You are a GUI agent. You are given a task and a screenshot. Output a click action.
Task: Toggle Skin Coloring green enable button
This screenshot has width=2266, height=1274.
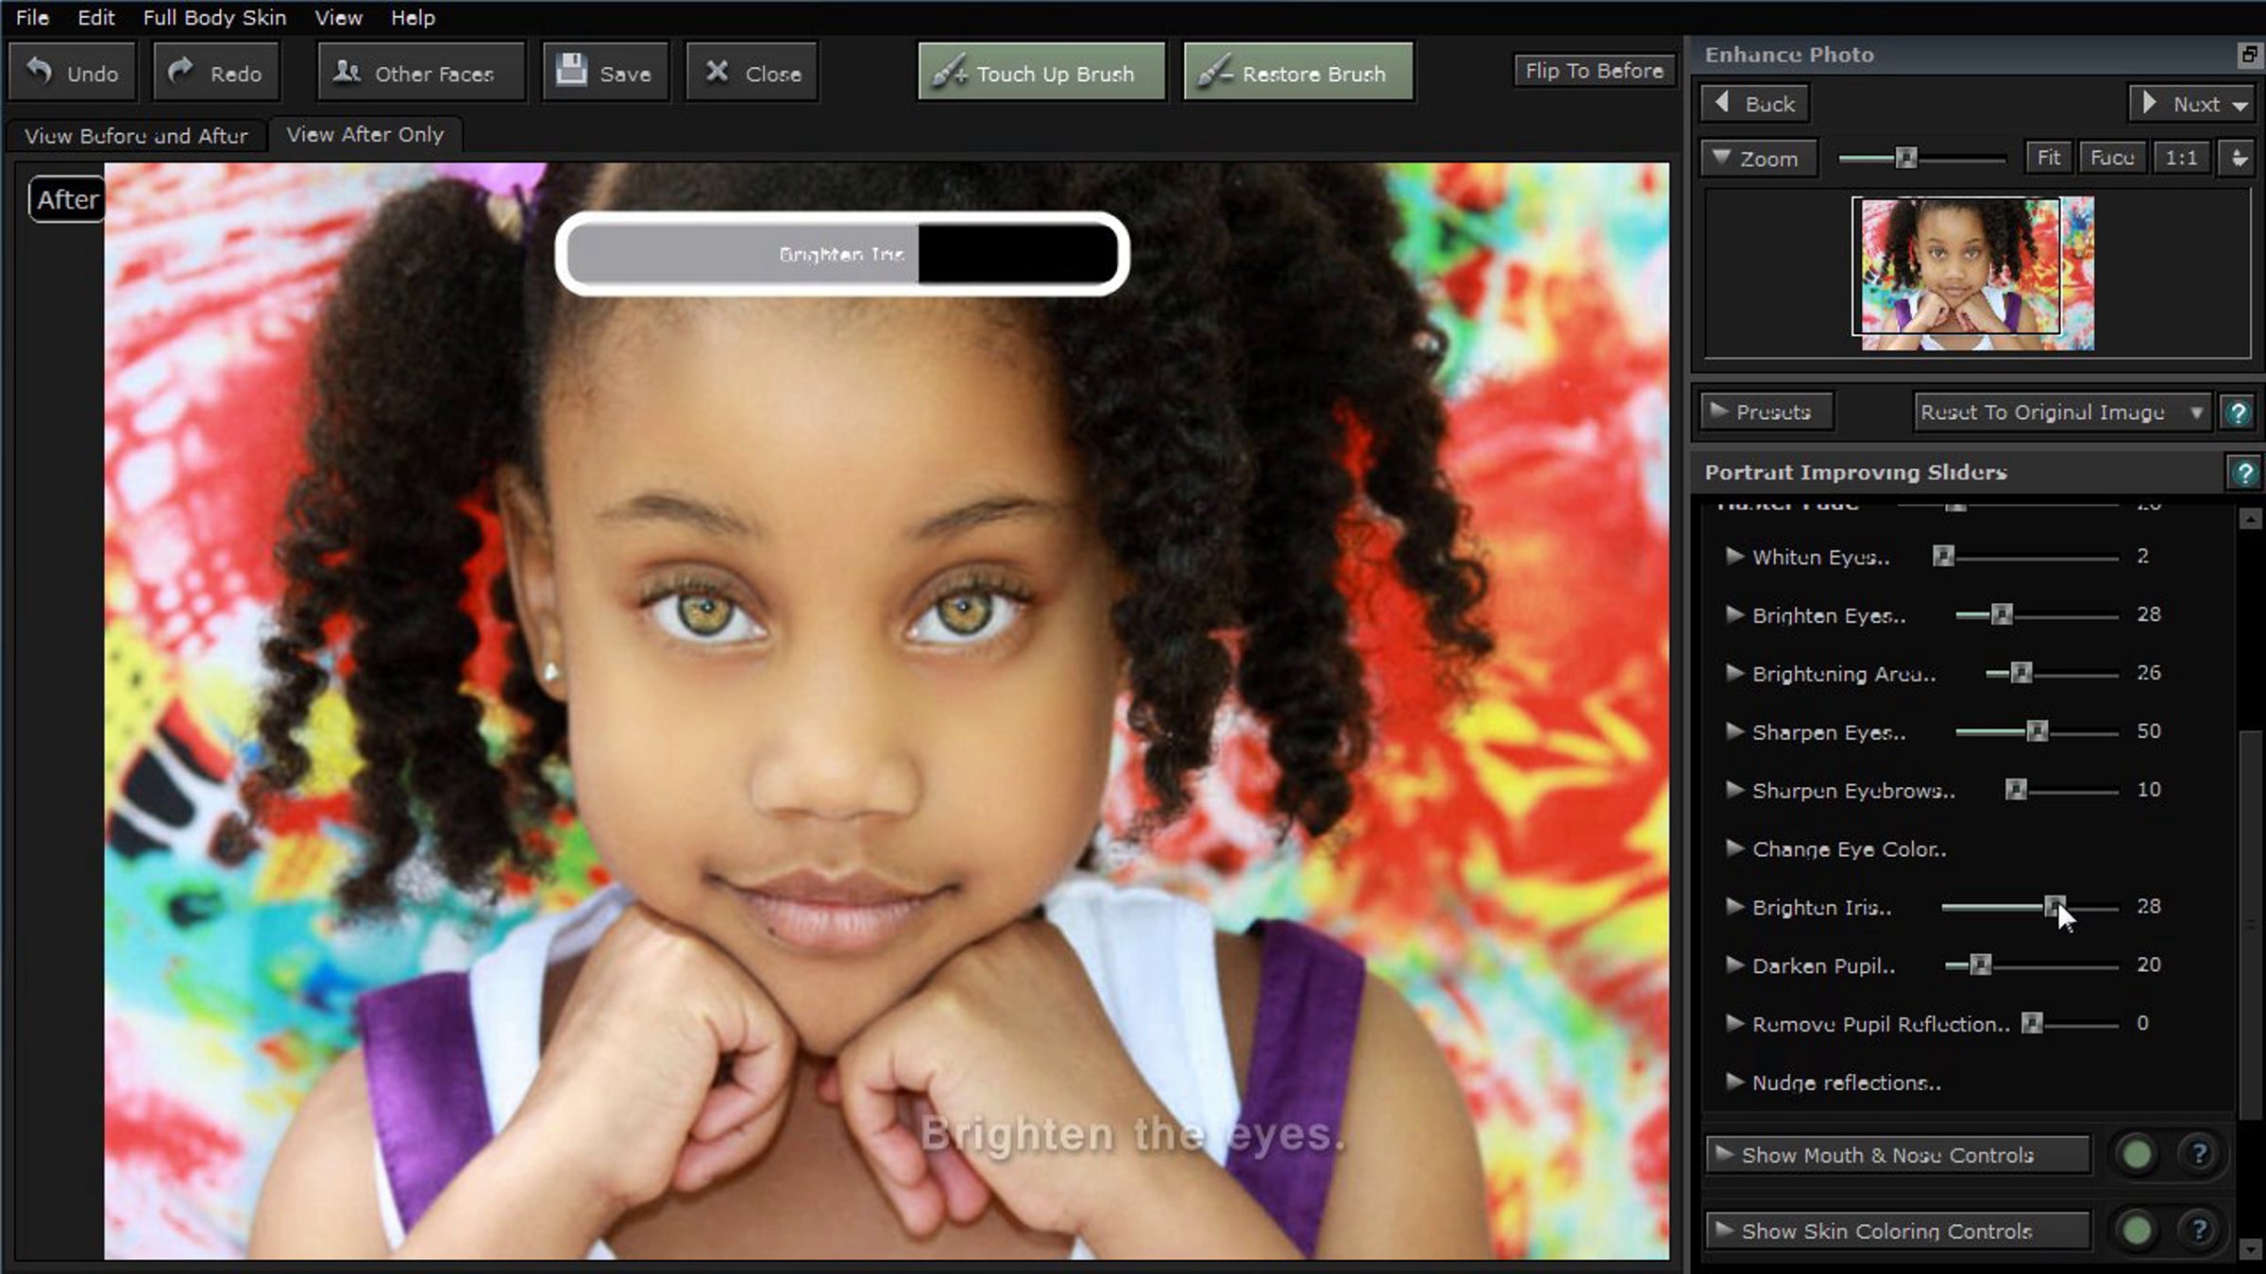[2137, 1230]
